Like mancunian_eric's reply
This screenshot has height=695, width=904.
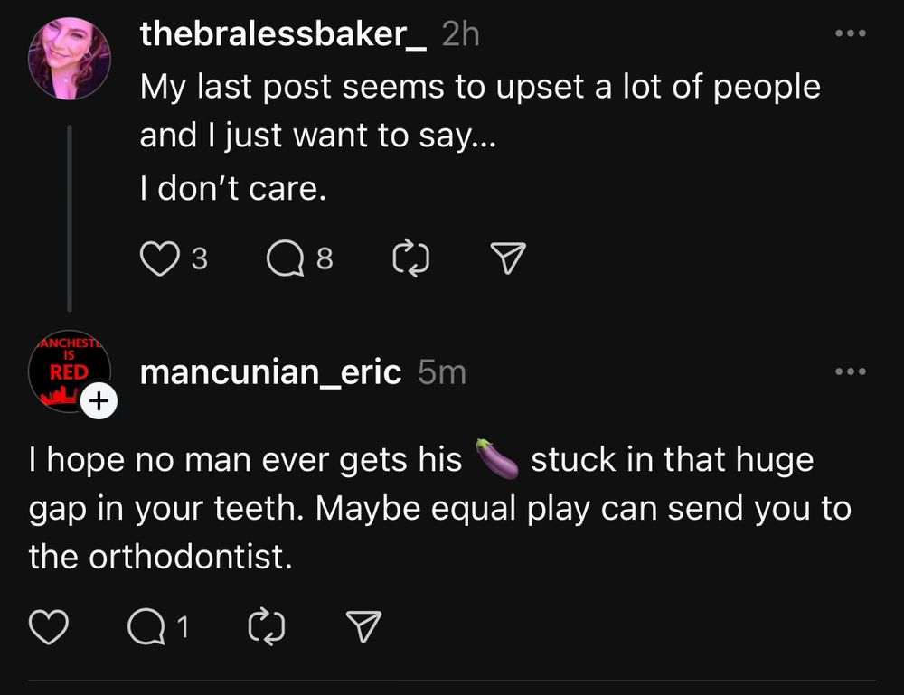click(49, 626)
